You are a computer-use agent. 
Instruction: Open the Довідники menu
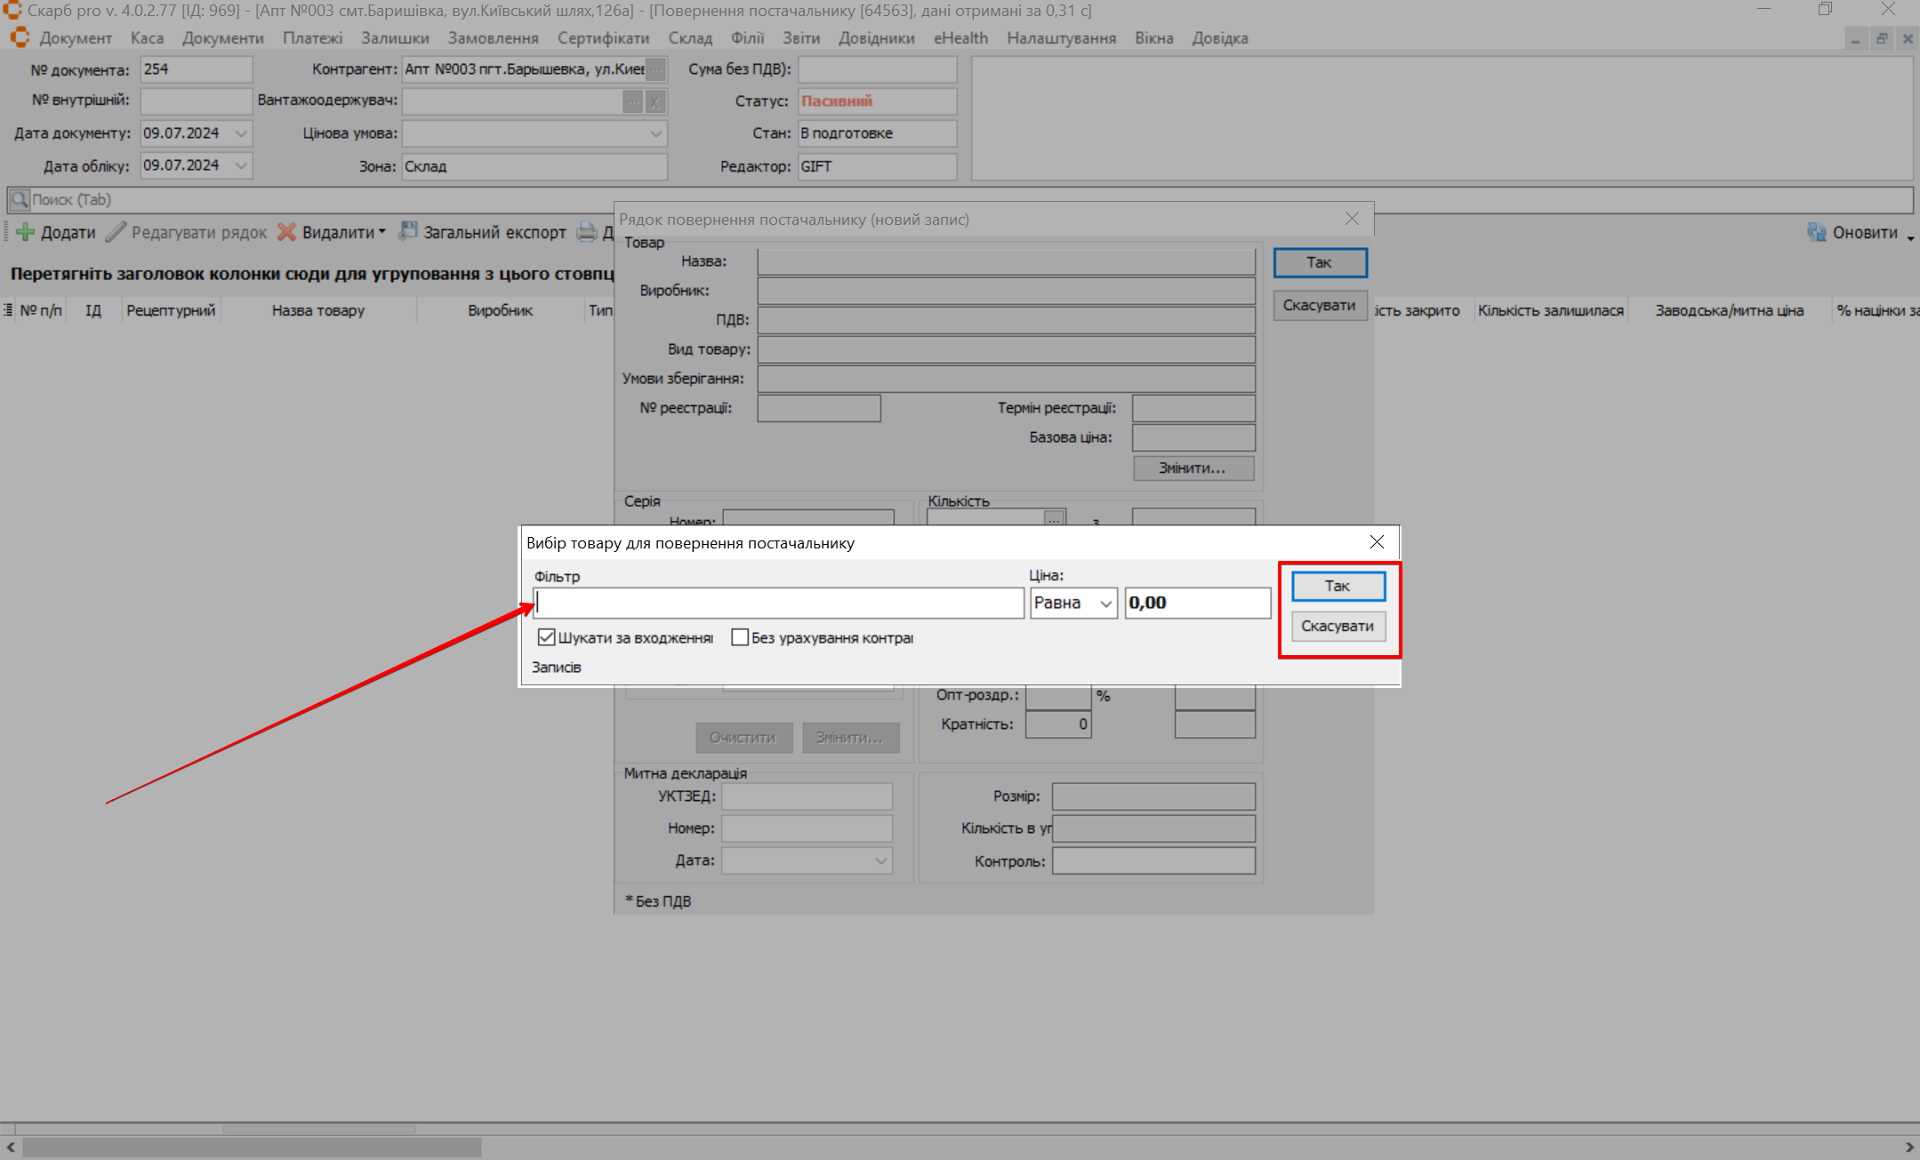coord(876,38)
